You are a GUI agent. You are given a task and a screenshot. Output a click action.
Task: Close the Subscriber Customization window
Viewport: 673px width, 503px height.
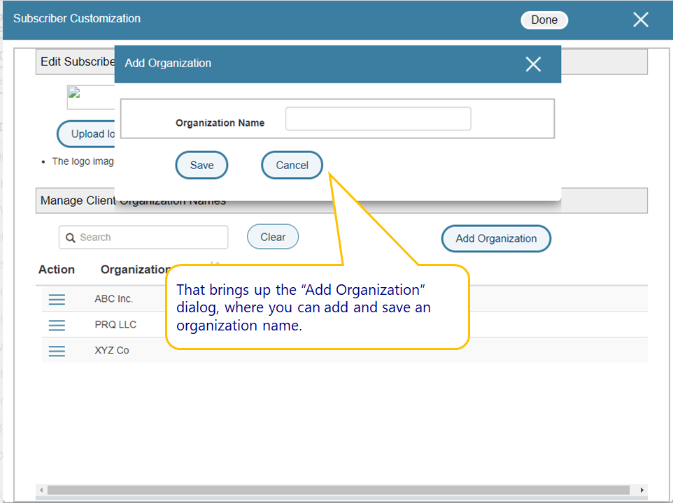[640, 20]
